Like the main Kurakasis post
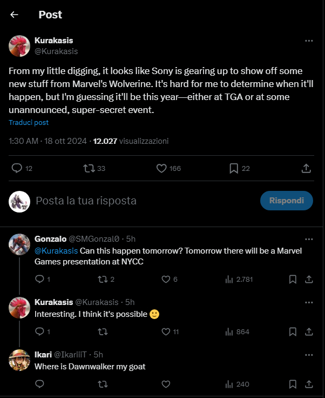Image resolution: width=325 pixels, height=398 pixels. point(161,168)
